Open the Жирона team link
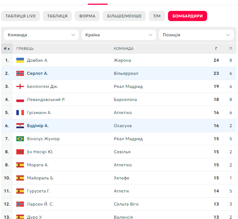The width and height of the screenshot is (238, 219). coord(123,60)
